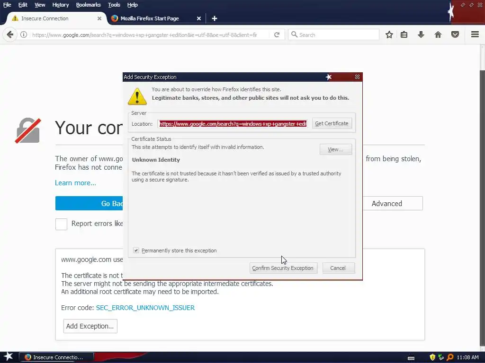Click the search magnifier icon

(295, 35)
